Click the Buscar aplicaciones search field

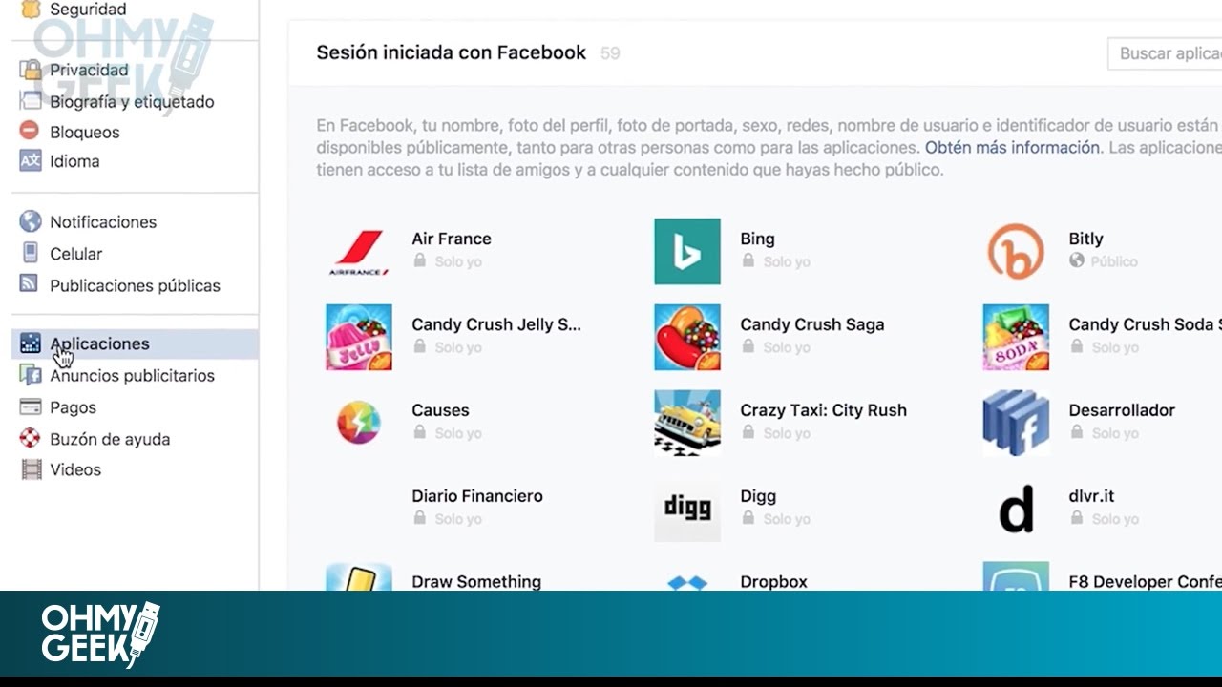coord(1165,53)
